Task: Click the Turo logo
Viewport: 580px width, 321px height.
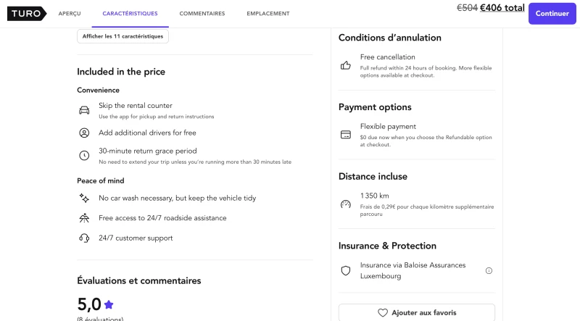Action: tap(27, 14)
